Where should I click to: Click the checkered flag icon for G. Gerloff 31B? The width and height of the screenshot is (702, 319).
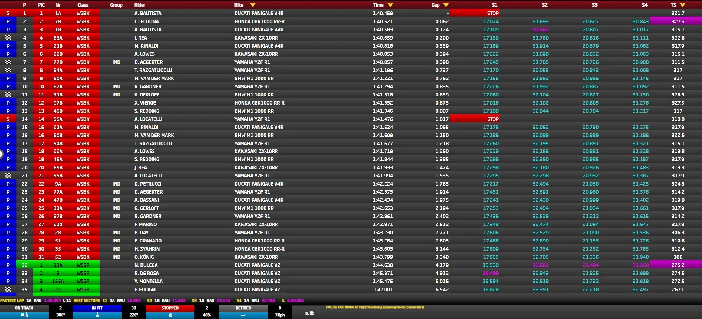pyautogui.click(x=8, y=95)
